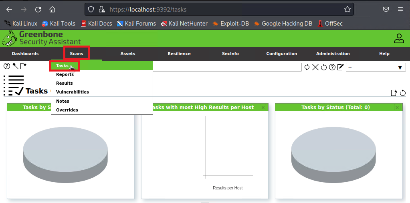Open browser home page
The image size is (410, 203).
[52, 10]
